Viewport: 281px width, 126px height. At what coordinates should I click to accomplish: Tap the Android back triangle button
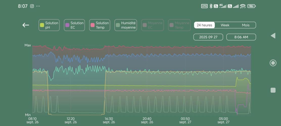pos(273,36)
